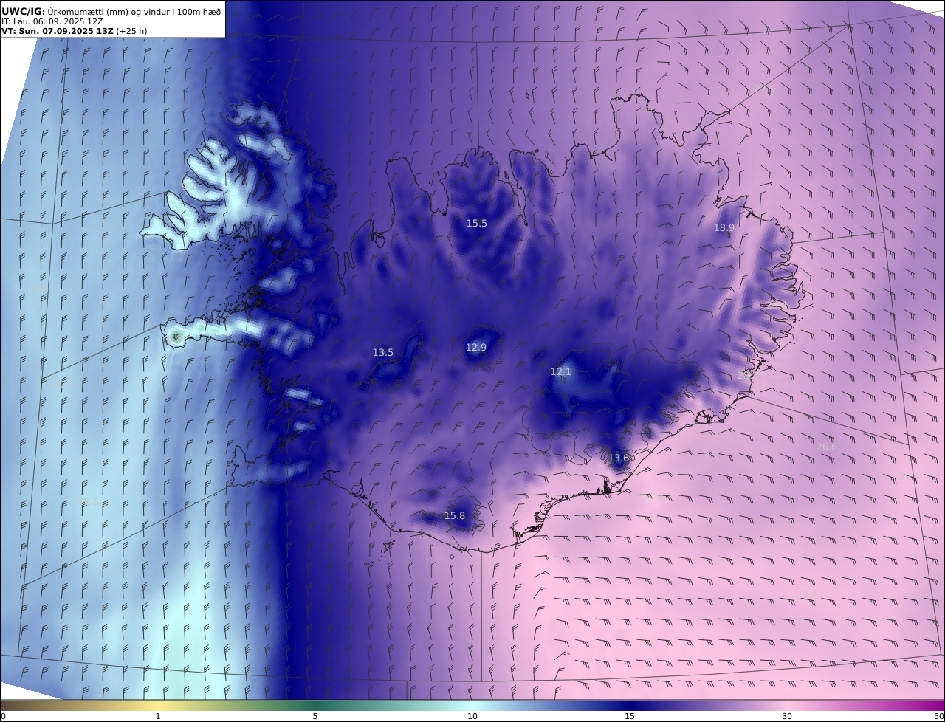Click the 15.5 value over north Iceland

pyautogui.click(x=476, y=223)
